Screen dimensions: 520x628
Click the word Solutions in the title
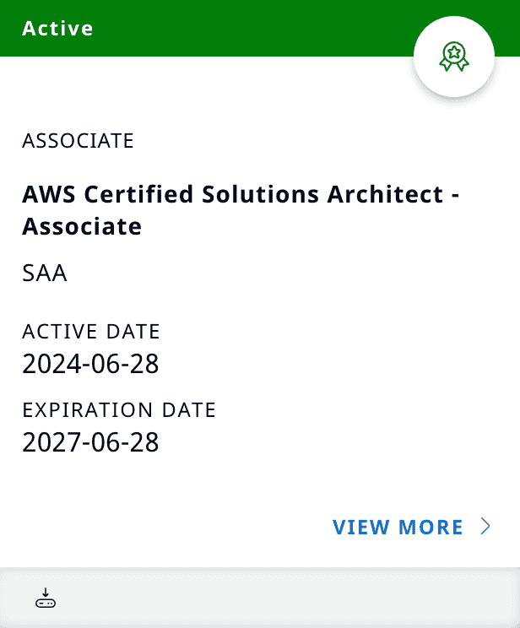pyautogui.click(x=258, y=194)
